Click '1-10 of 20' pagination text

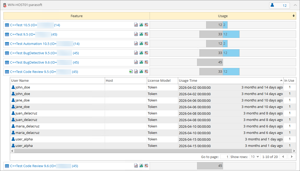click(270, 157)
